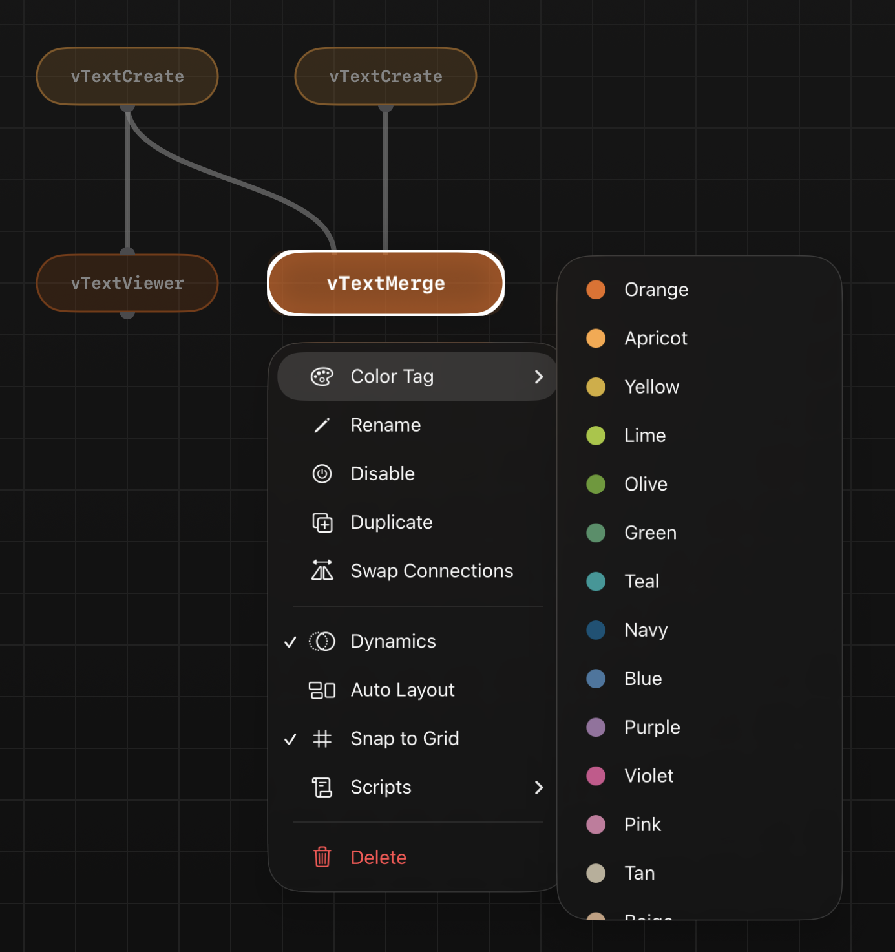Select the vTextCreate node above vTextViewer
This screenshot has width=895, height=952.
pos(127,76)
